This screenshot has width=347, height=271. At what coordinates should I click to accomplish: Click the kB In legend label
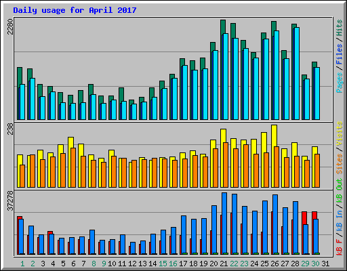[x=340, y=220]
